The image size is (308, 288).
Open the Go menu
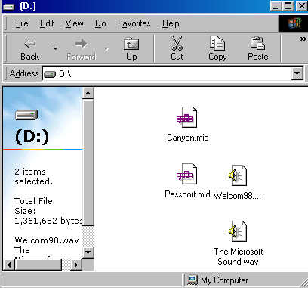point(100,23)
